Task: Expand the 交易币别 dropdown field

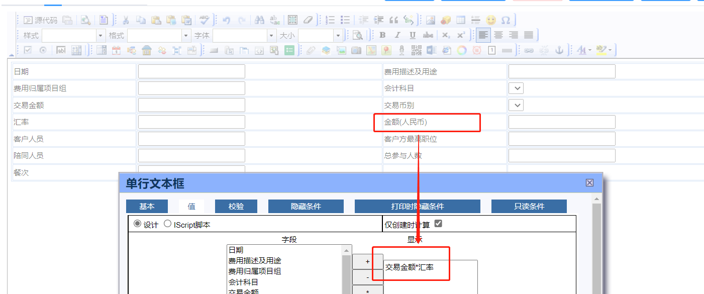Action: coord(516,105)
